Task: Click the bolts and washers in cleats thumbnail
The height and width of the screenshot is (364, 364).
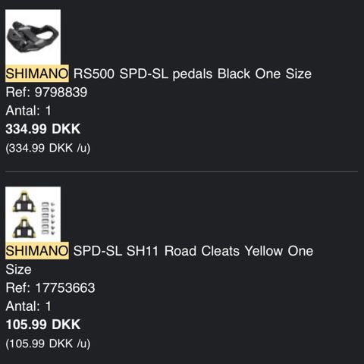Action: click(x=48, y=218)
